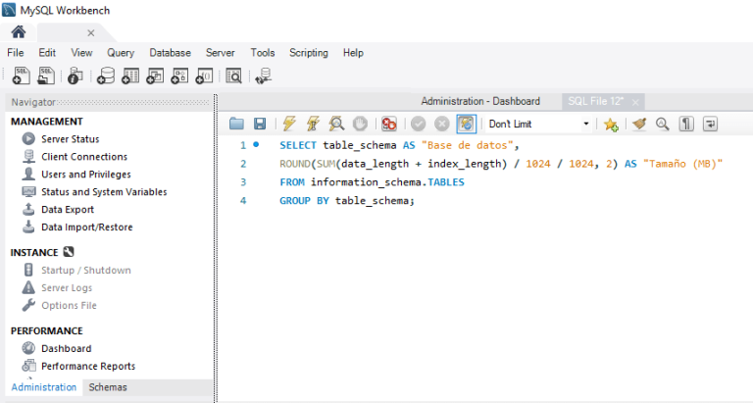Viewport: 753px width, 403px height.
Task: Toggle continue on error icon
Action: click(389, 124)
